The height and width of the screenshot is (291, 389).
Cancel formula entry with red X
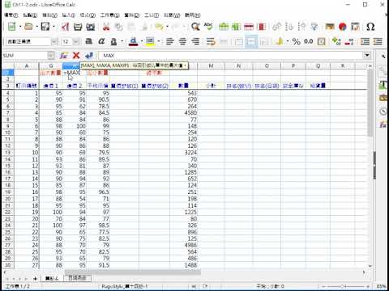[x=76, y=56]
